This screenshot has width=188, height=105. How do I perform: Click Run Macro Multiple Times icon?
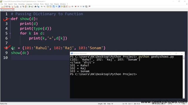[83, 6]
